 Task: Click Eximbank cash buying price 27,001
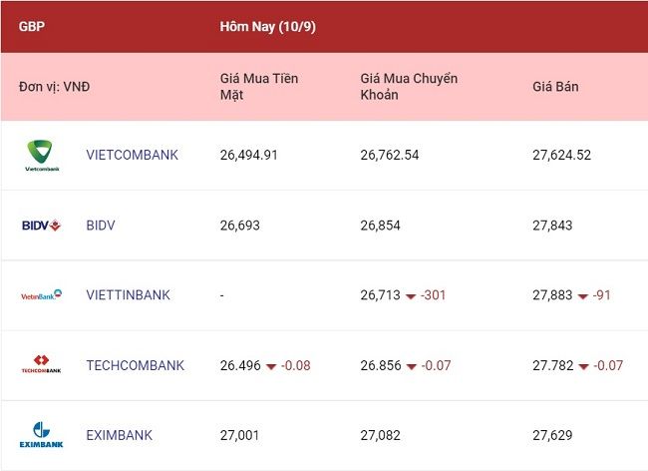tap(239, 435)
